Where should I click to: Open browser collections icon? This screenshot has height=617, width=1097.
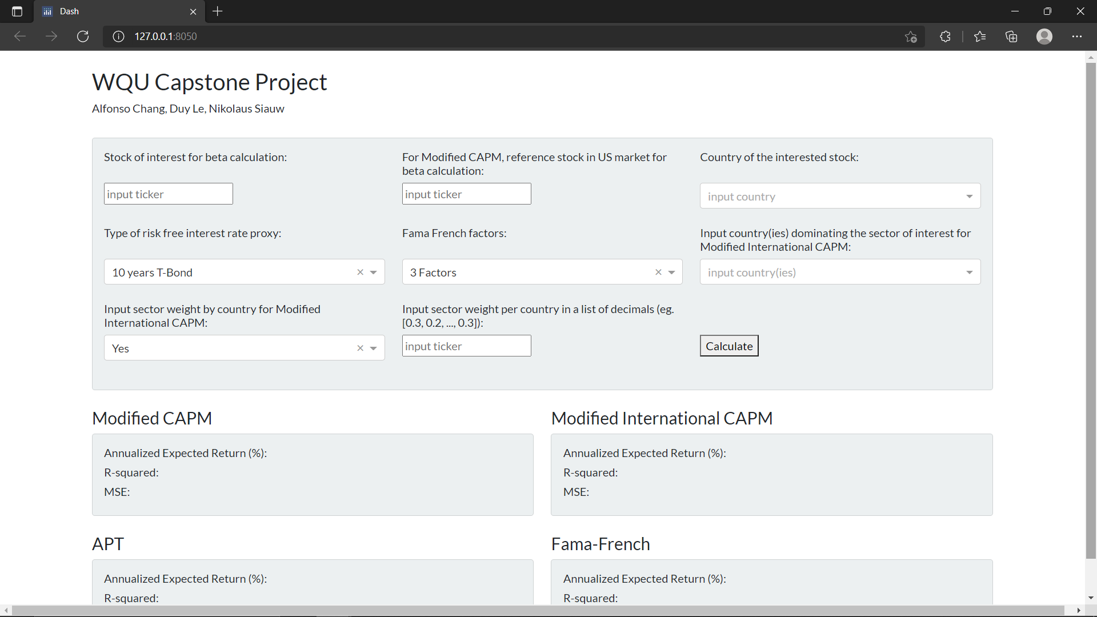[x=1011, y=37]
